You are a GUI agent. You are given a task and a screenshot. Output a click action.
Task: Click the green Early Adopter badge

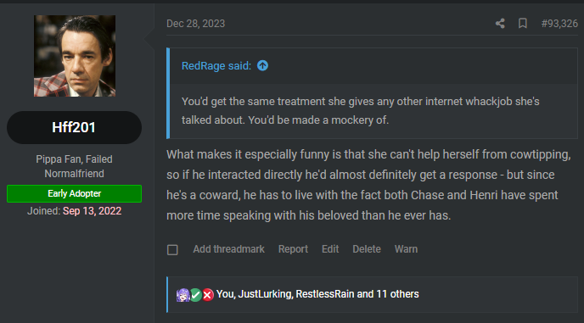click(x=74, y=193)
